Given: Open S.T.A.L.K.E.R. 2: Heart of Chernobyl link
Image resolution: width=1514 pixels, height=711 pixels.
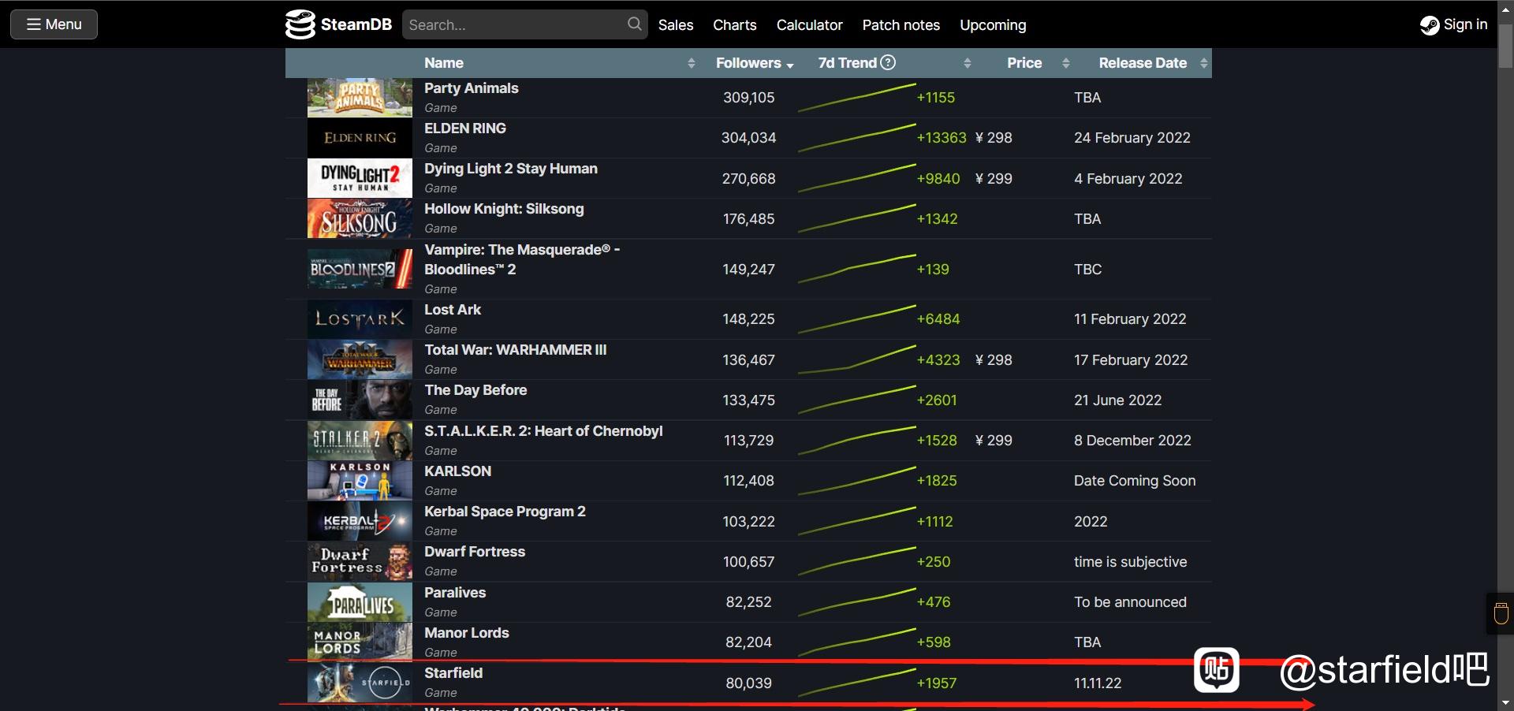Looking at the screenshot, I should 543,431.
